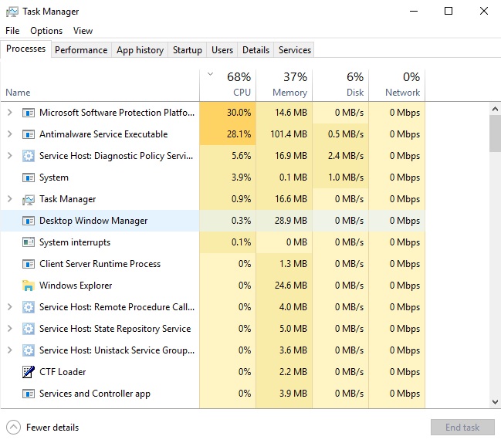Click the Diagnostic Policy Service gear icon
501x443 pixels.
coord(29,156)
